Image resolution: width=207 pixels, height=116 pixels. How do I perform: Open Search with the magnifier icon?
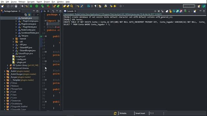pos(72,6)
